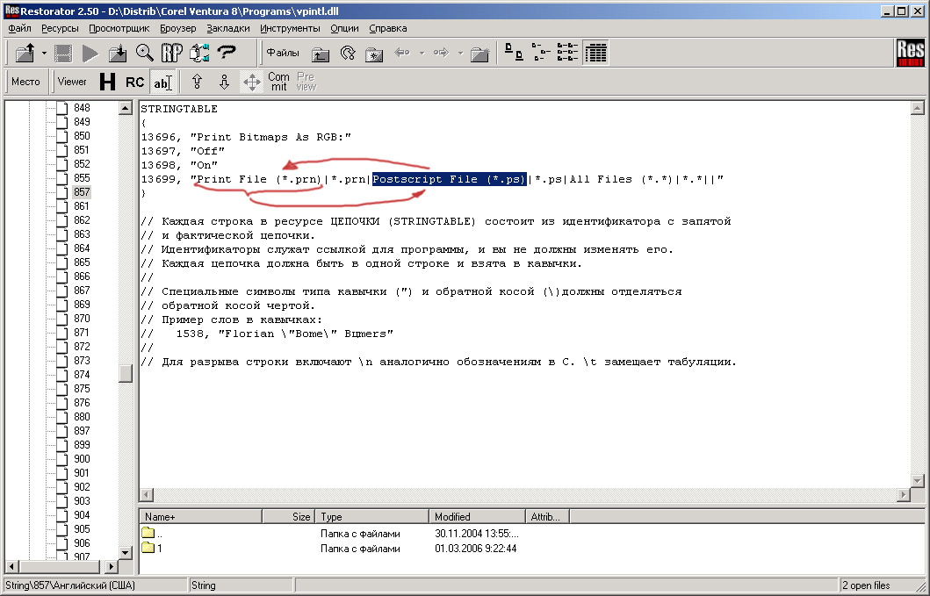Click the Attrib... column header
This screenshot has height=596, width=930.
(x=547, y=516)
